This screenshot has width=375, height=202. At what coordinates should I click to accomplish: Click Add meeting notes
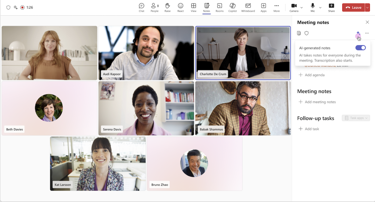click(x=317, y=102)
